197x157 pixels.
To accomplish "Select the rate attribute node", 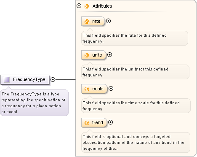I will (93, 21).
